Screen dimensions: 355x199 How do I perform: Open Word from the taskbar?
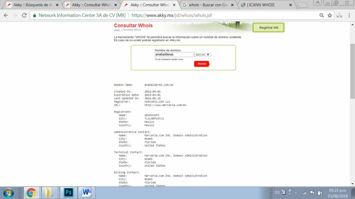pyautogui.click(x=87, y=193)
